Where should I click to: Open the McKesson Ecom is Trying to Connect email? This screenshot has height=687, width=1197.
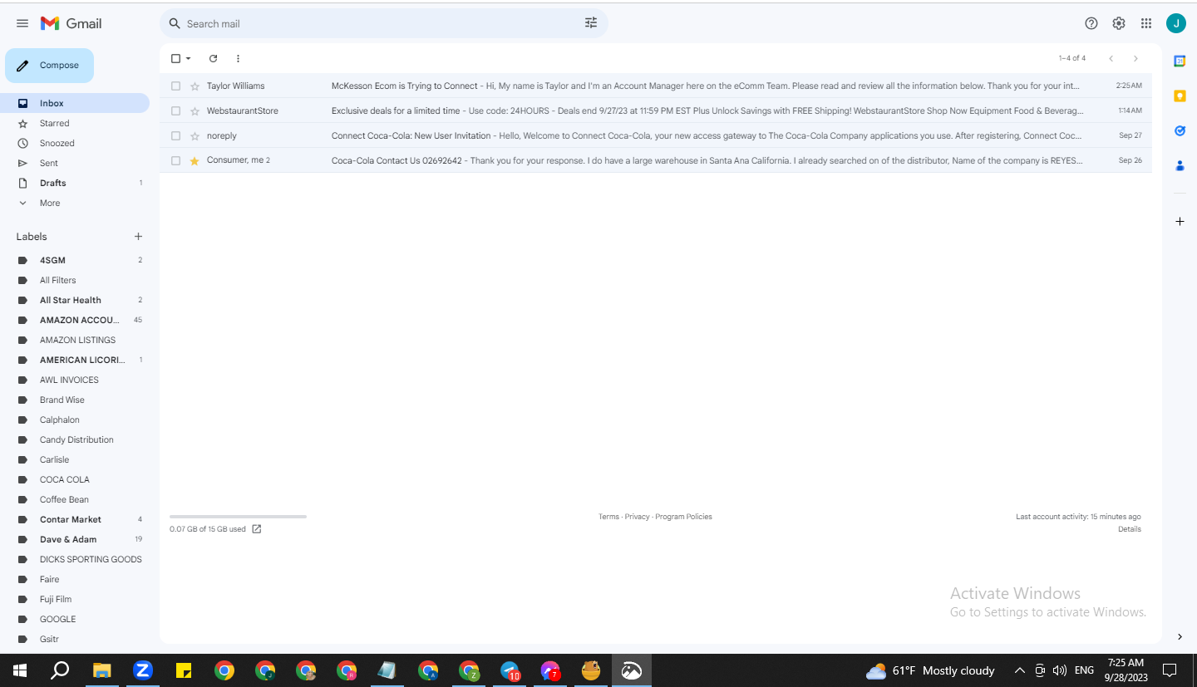(656, 86)
